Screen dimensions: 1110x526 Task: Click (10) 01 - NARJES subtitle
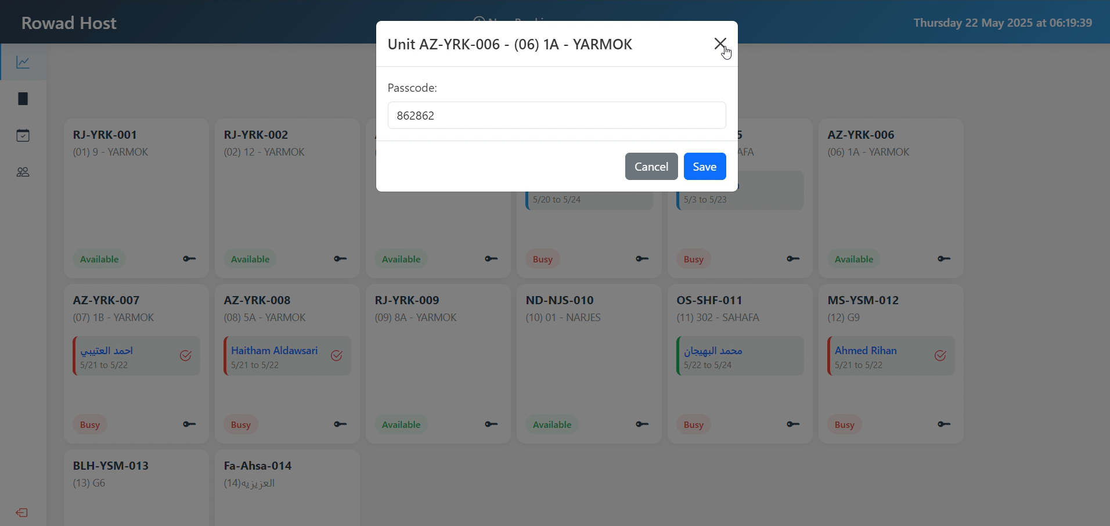pyautogui.click(x=563, y=318)
